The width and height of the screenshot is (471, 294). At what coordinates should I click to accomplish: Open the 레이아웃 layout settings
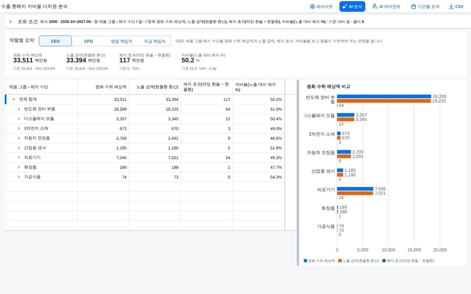pos(321,7)
